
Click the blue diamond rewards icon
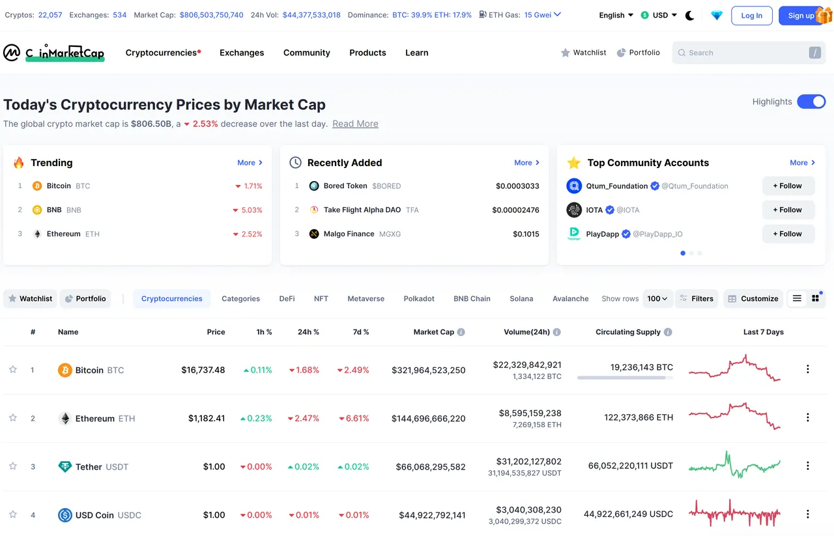(717, 15)
